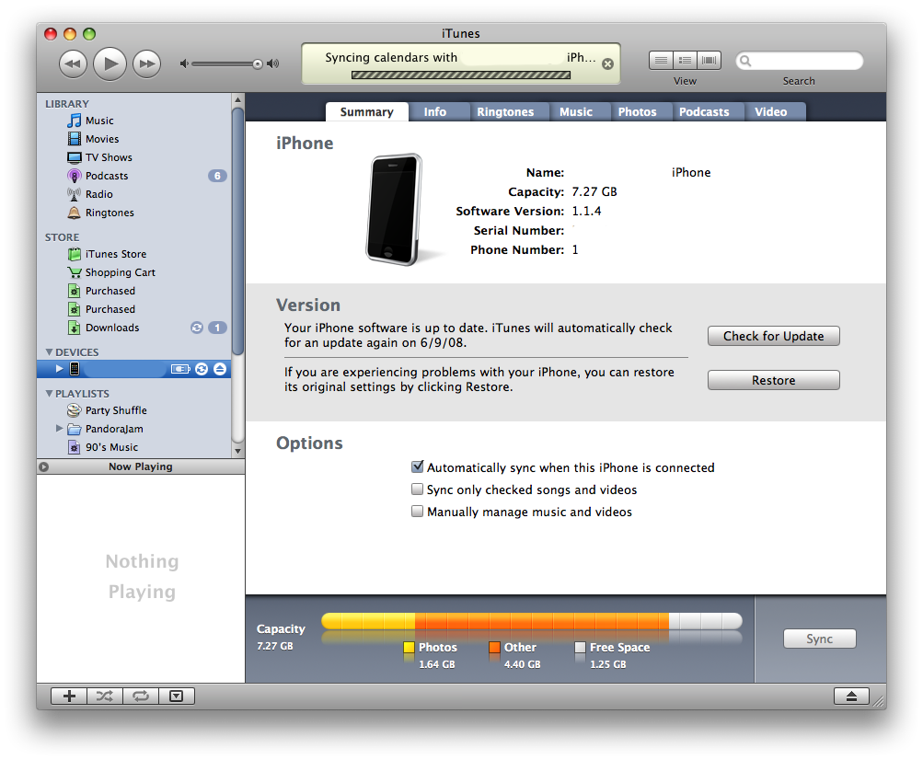Click the device battery indicator icon
Image resolution: width=923 pixels, height=760 pixels.
180,369
